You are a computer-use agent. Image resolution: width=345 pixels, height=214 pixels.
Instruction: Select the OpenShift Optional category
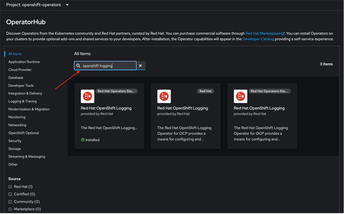(24, 133)
